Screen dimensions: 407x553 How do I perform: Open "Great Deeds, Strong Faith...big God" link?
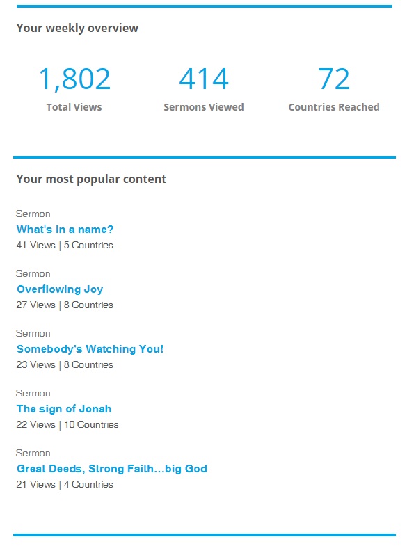tap(112, 469)
